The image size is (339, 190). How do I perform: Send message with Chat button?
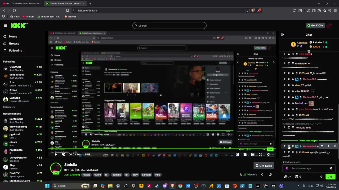pyautogui.click(x=331, y=177)
